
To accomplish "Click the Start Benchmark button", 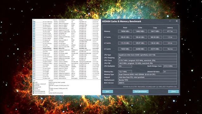I will click(140, 92).
